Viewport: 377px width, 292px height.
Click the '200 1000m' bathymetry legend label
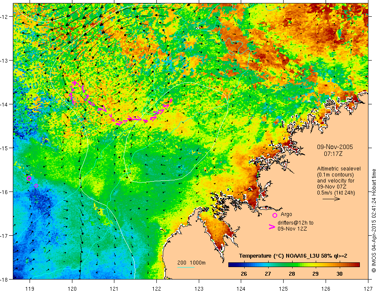(x=191, y=263)
